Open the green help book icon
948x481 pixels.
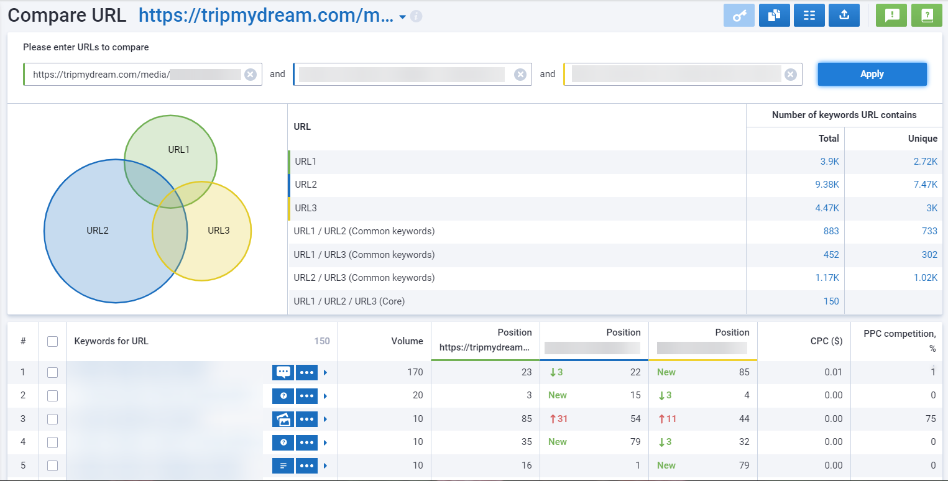(927, 16)
